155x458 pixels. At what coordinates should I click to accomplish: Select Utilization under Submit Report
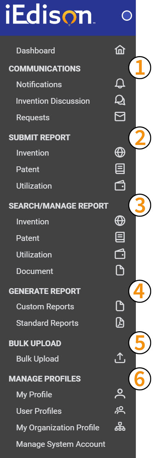[34, 186]
